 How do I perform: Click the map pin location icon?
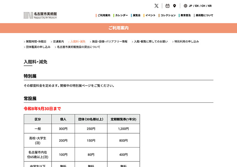coord(174,6)
